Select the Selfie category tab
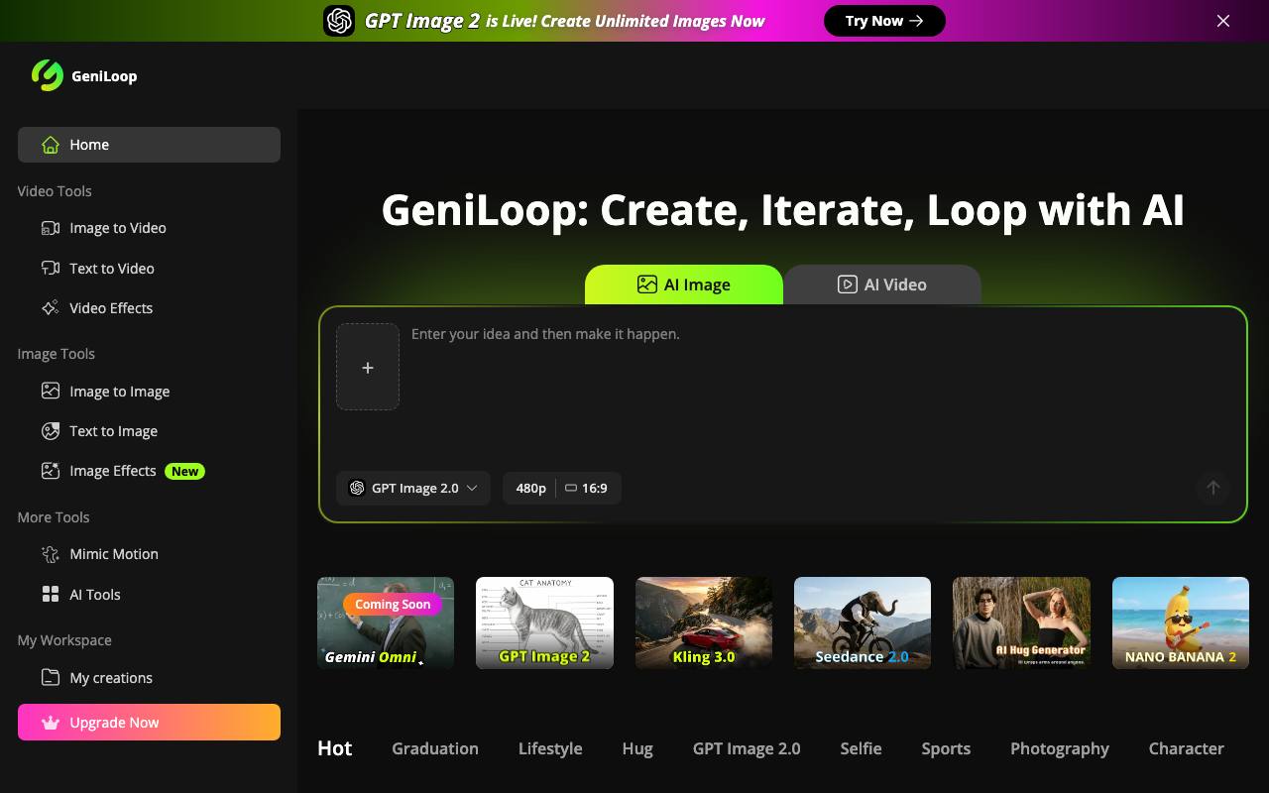The image size is (1269, 793). click(861, 748)
